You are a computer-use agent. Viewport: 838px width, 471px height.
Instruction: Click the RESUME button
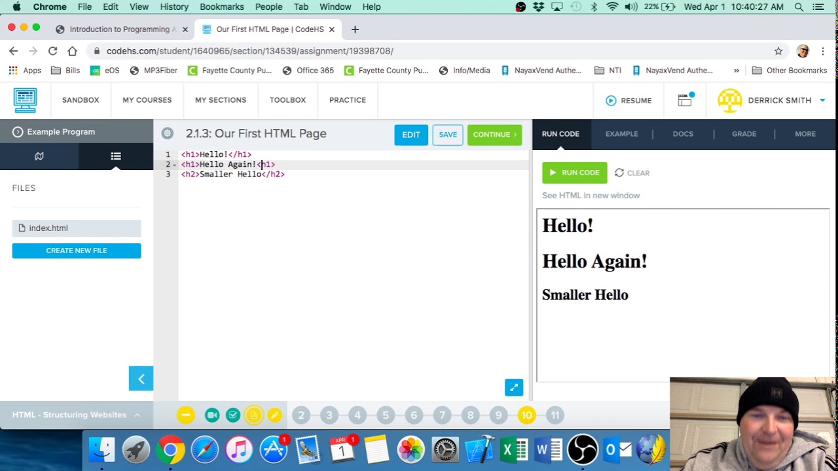click(628, 100)
